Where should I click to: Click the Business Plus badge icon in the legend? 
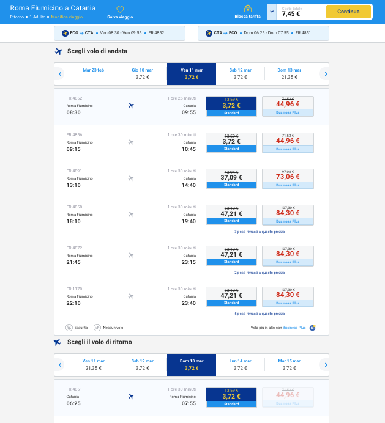(312, 328)
